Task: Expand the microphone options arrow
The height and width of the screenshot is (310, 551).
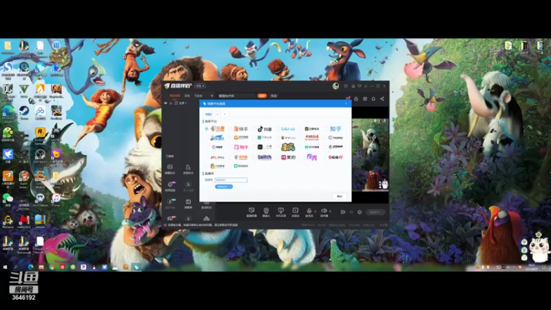Action: [315, 211]
